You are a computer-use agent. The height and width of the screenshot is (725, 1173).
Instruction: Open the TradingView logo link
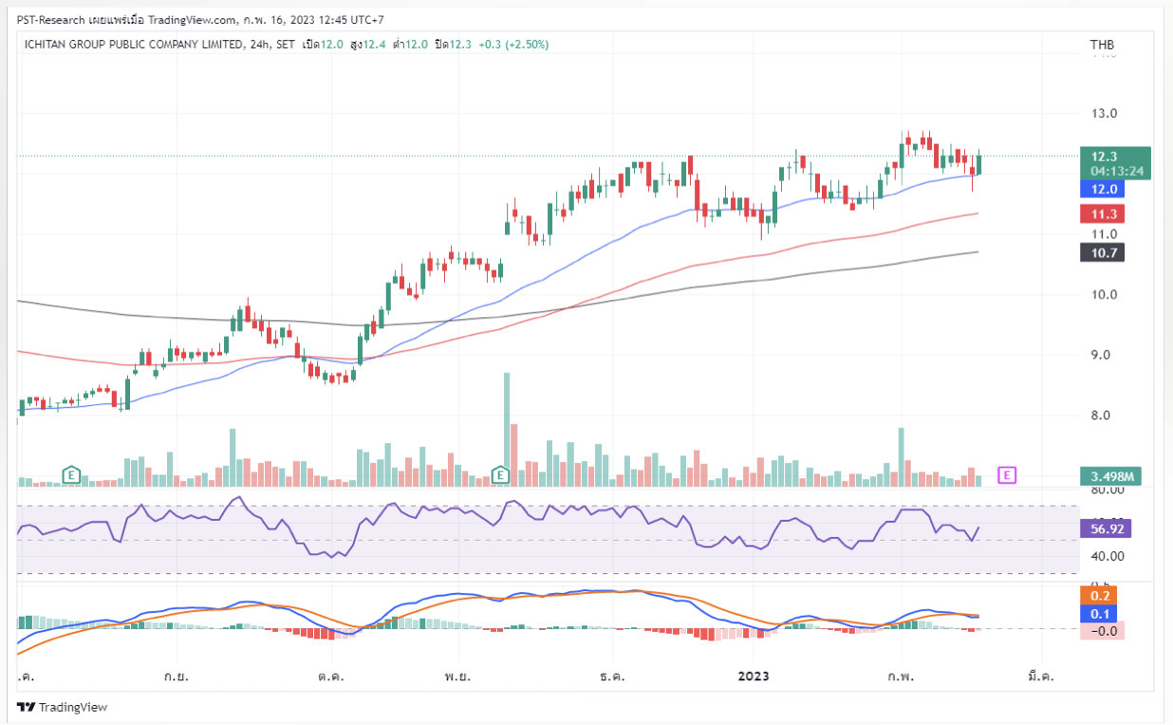[63, 707]
